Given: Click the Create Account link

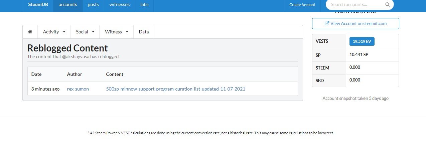Looking at the screenshot, I should [x=302, y=5].
